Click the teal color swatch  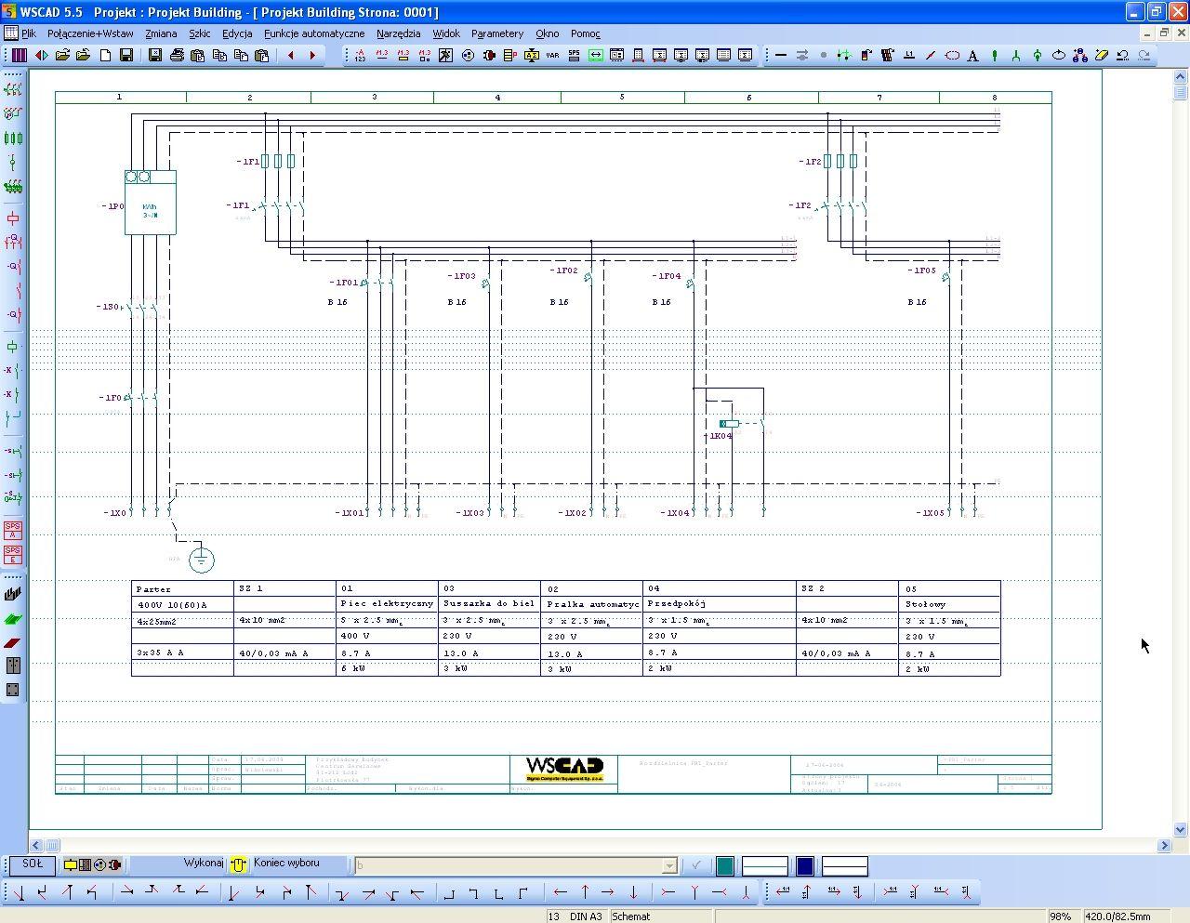725,865
